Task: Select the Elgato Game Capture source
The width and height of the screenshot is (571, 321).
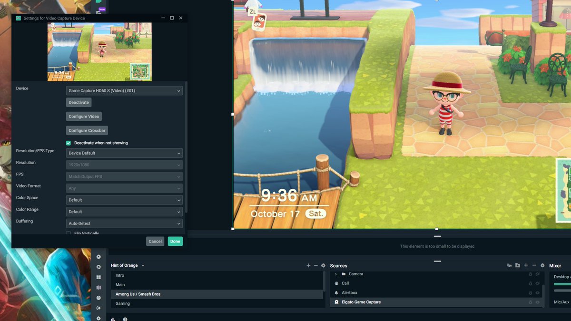Action: pyautogui.click(x=436, y=302)
